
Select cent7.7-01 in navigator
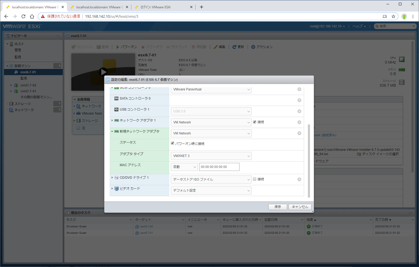tap(28, 91)
